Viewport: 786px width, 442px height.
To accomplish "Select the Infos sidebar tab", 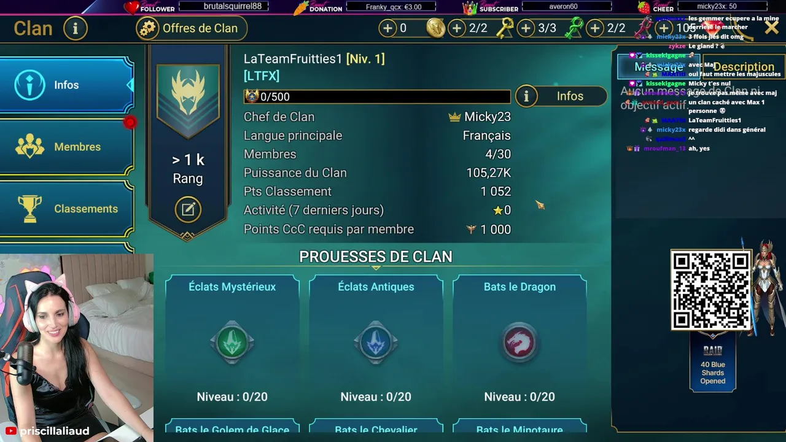I will pos(66,85).
